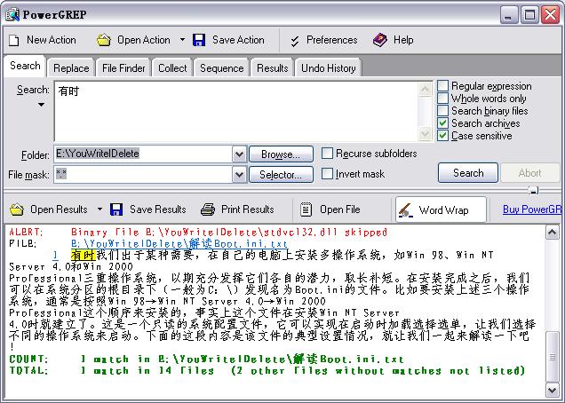This screenshot has width=565, height=403.
Task: Click the Open File document icon
Action: point(306,209)
